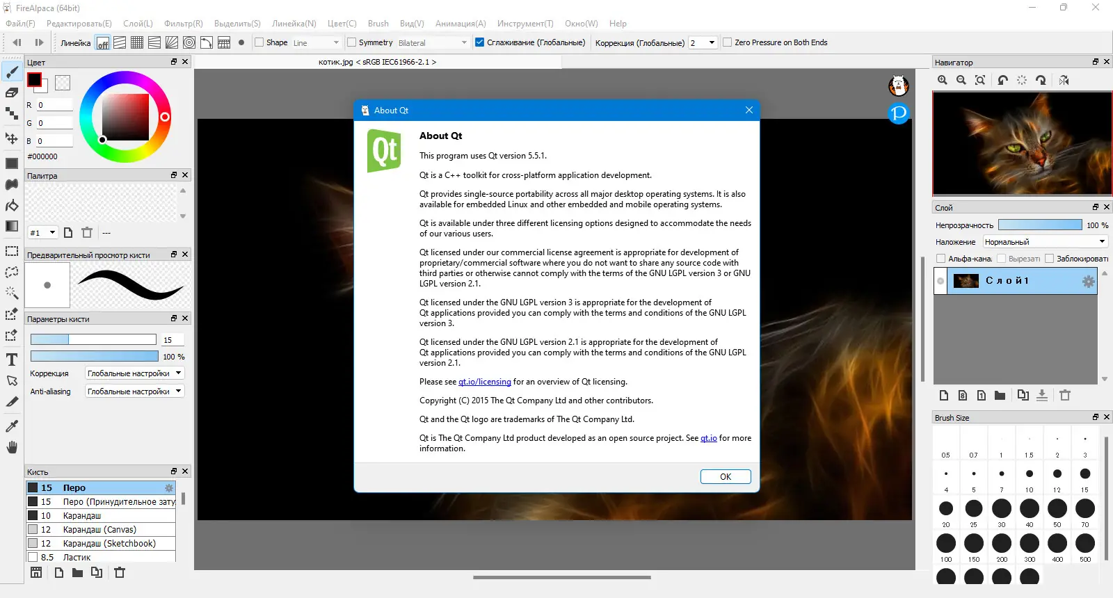The height and width of the screenshot is (598, 1113).
Task: Toggle the Вырезать checkbox
Action: point(1002,259)
